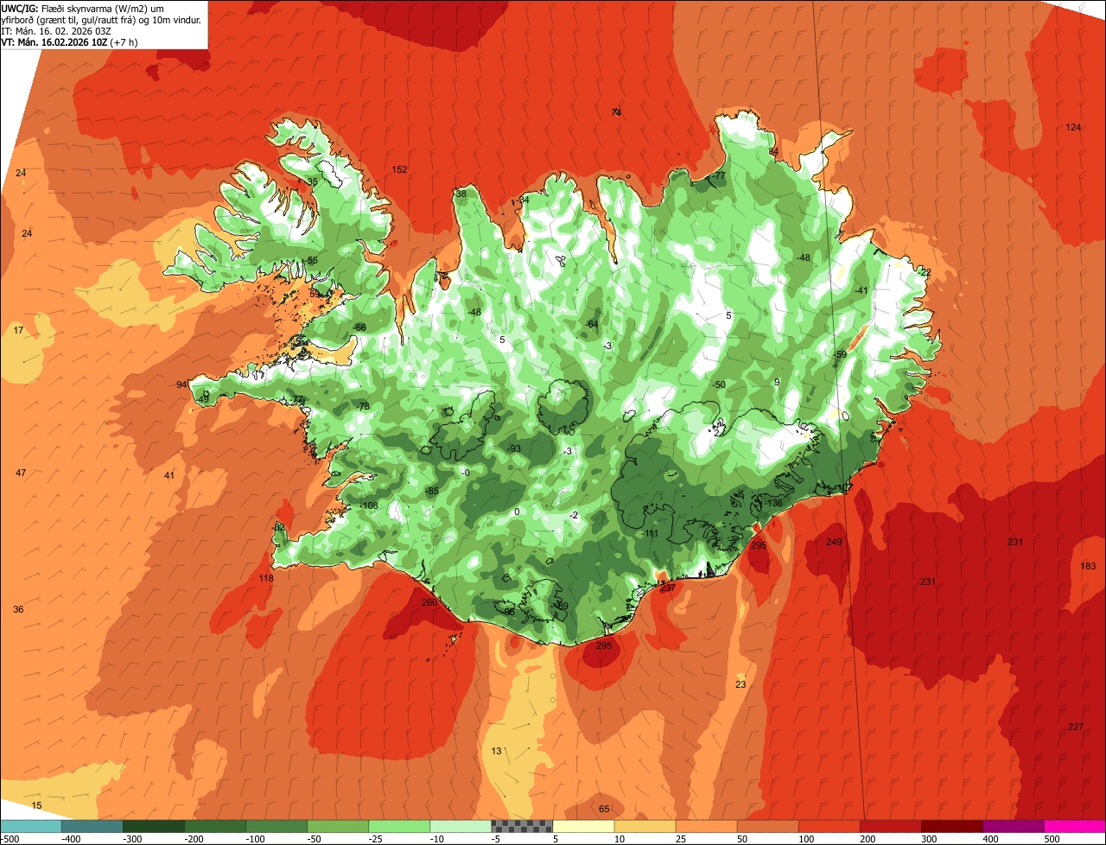Click the red-orange swatch between 100 and 200
The height and width of the screenshot is (845, 1106).
click(829, 826)
